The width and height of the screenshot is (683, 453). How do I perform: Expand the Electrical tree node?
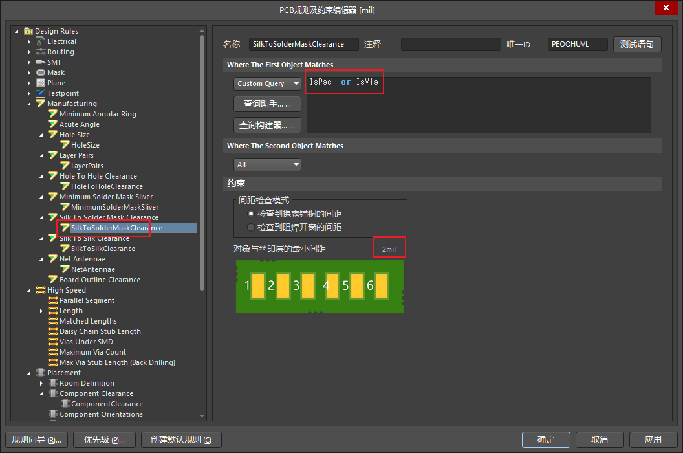coord(28,42)
